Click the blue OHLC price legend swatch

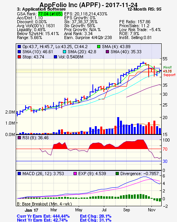(19, 47)
